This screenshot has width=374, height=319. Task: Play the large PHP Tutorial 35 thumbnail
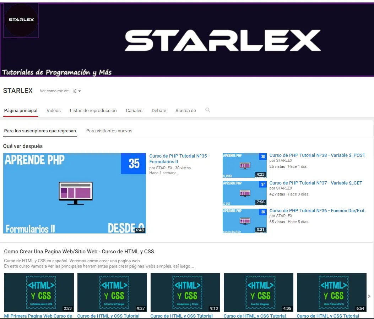point(75,193)
